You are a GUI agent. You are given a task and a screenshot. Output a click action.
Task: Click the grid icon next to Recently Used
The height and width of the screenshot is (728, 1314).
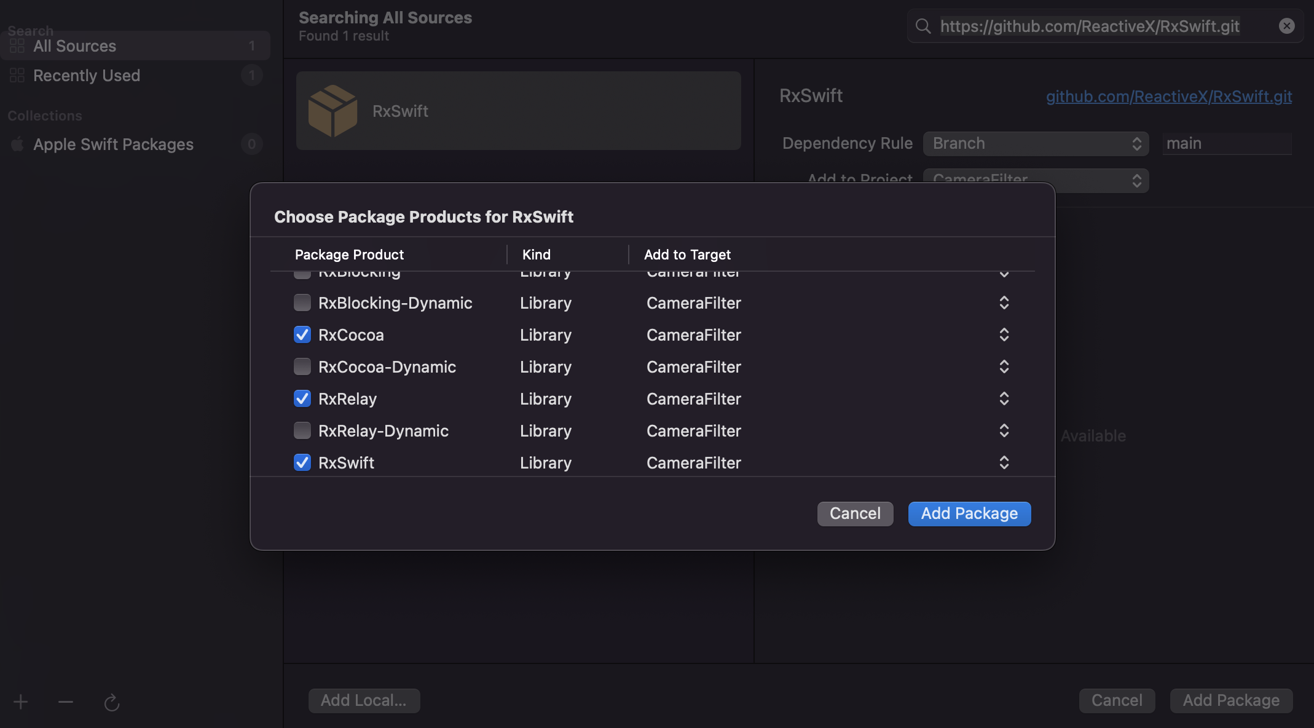pyautogui.click(x=17, y=75)
